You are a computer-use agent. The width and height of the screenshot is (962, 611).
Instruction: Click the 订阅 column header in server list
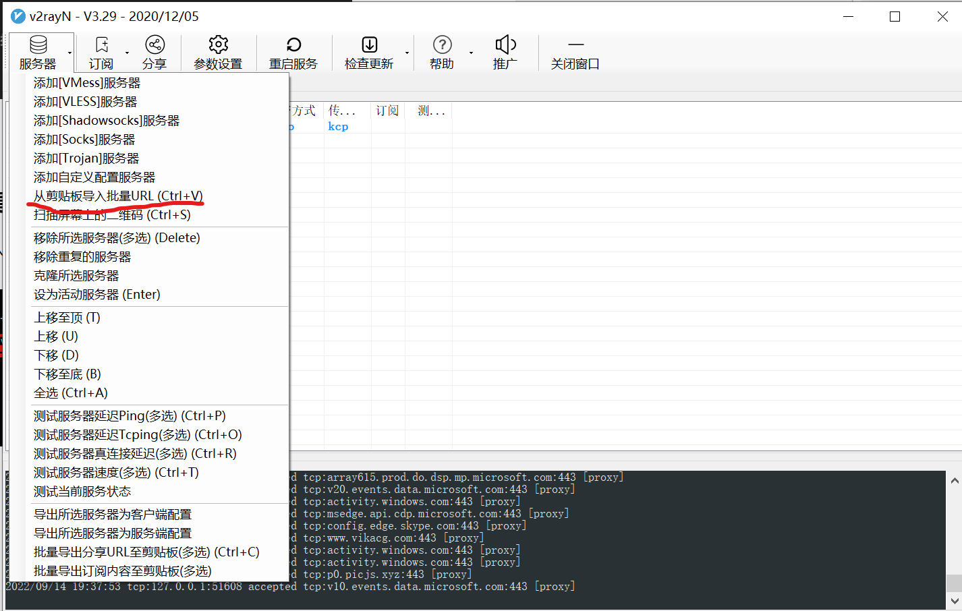(x=387, y=111)
